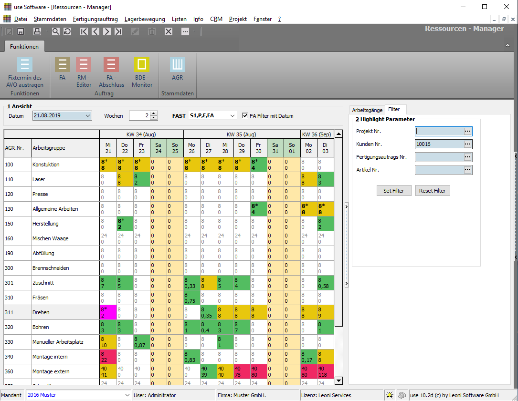This screenshot has height=401, width=518.
Task: Switch to the Arbeitsgänge tab
Action: pyautogui.click(x=367, y=110)
